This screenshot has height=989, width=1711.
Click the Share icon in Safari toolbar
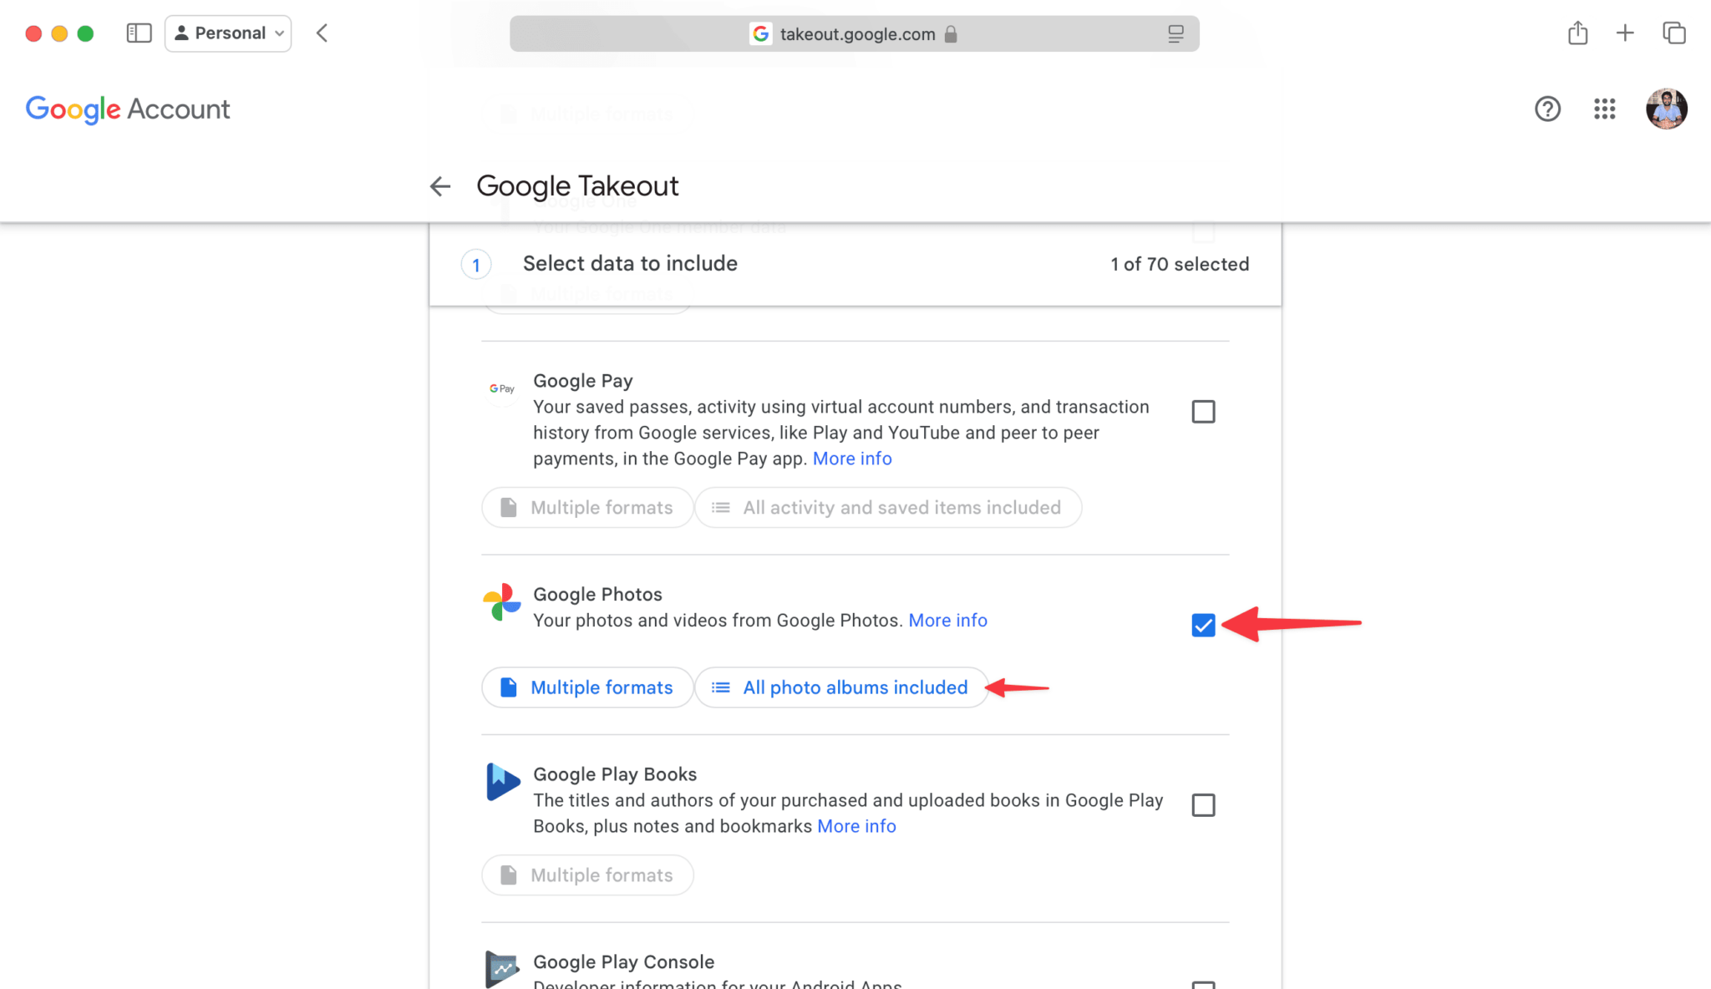[1577, 33]
